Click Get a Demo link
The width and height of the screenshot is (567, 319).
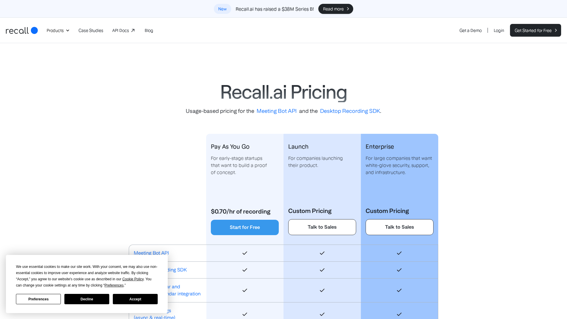click(x=470, y=30)
